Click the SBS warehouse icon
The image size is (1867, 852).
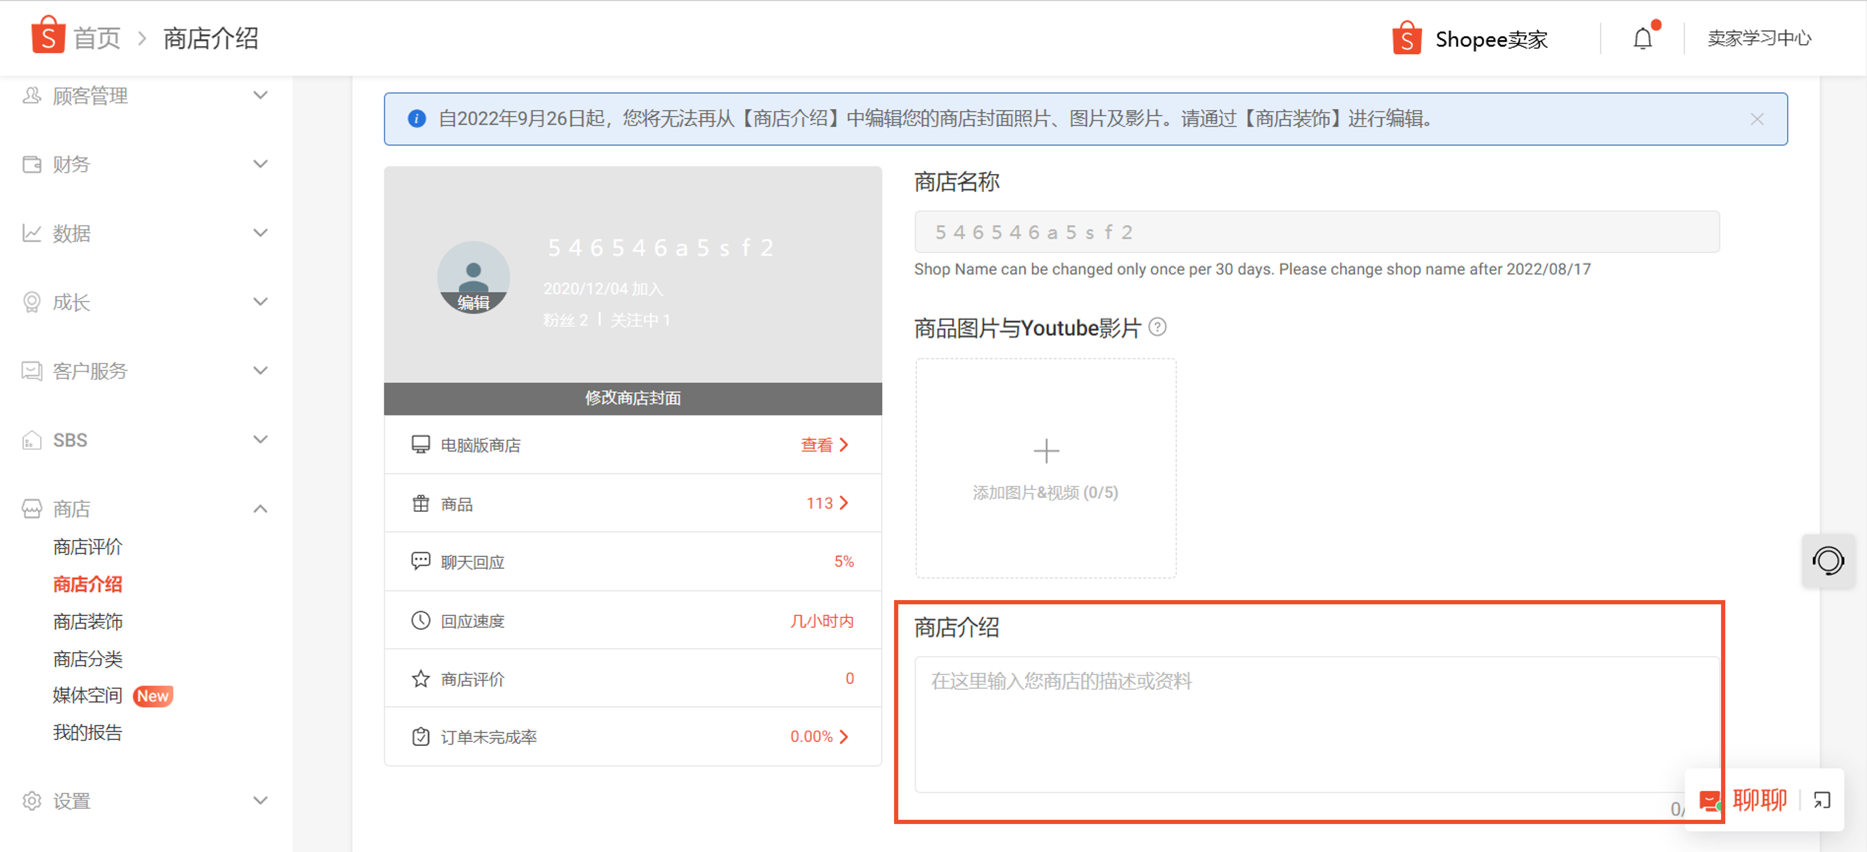[x=31, y=440]
